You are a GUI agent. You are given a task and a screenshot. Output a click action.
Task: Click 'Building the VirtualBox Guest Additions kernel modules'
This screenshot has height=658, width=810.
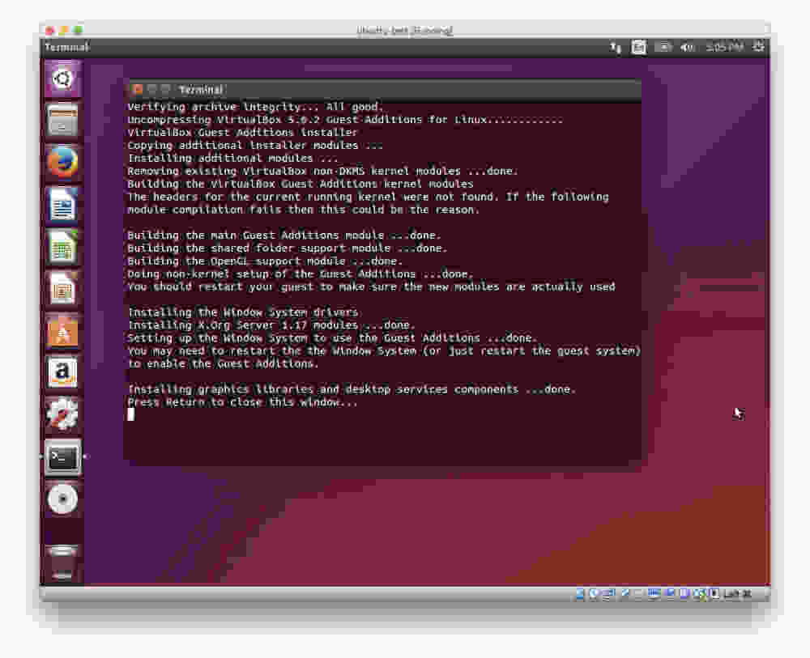click(301, 184)
